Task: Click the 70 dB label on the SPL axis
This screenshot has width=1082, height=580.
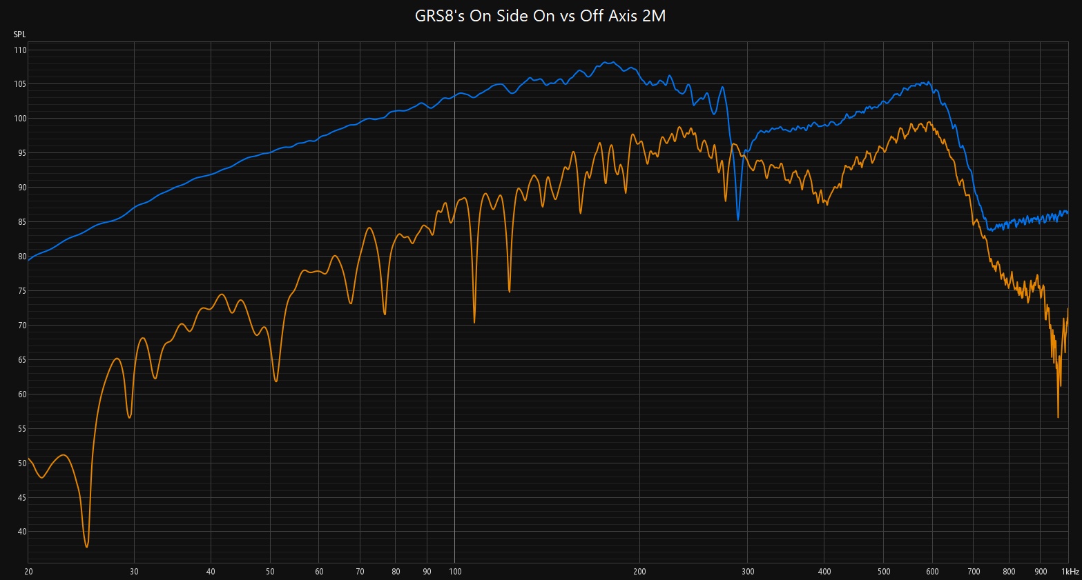Action: pyautogui.click(x=21, y=326)
